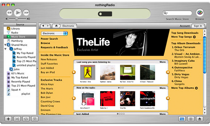The height and width of the screenshot is (126, 210).
Task: Skip to next track button
Action: tap(26, 13)
